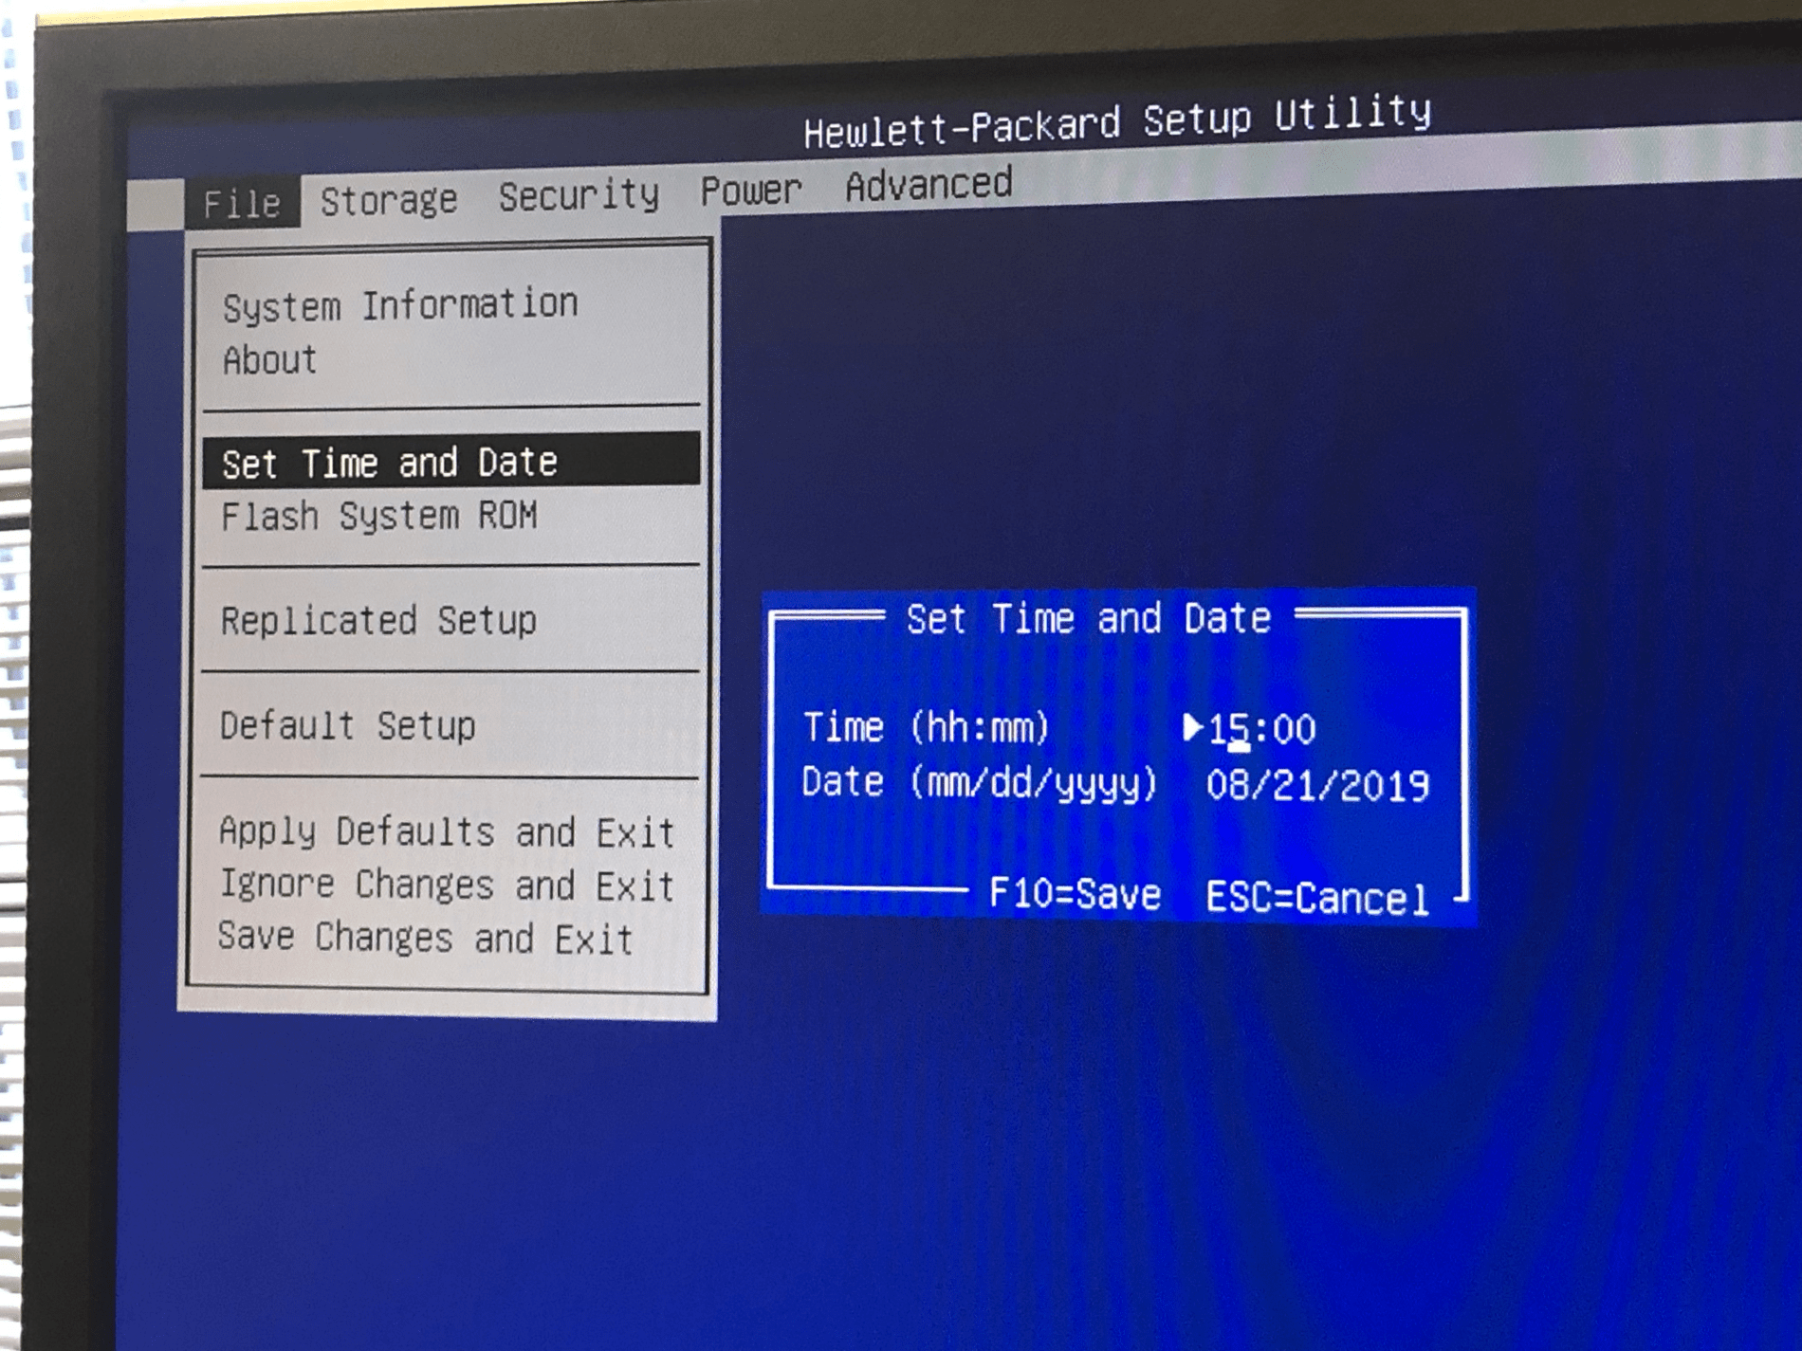This screenshot has height=1351, width=1802.
Task: Open the File menu tab
Action: click(x=242, y=203)
